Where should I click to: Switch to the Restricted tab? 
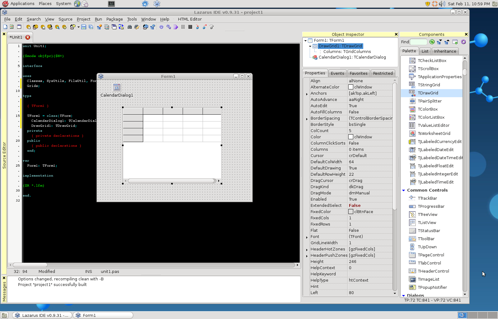coord(383,73)
